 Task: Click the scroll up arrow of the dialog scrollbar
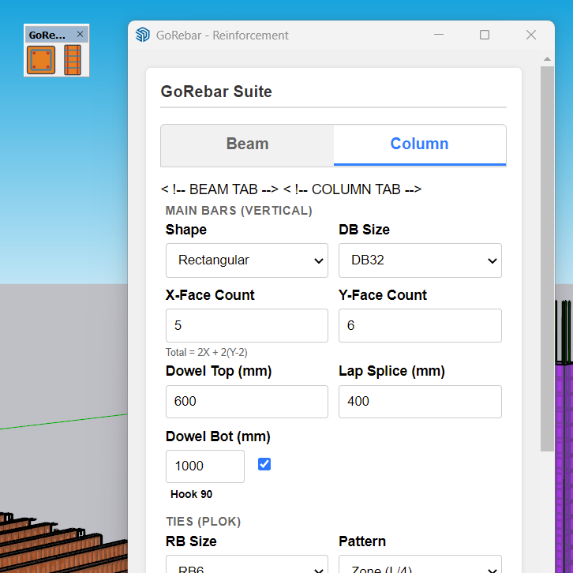tap(547, 59)
